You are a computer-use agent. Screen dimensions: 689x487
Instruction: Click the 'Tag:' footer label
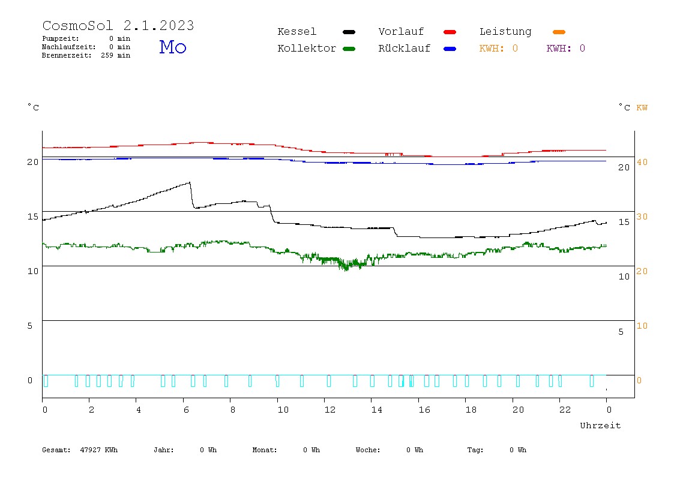(x=475, y=450)
